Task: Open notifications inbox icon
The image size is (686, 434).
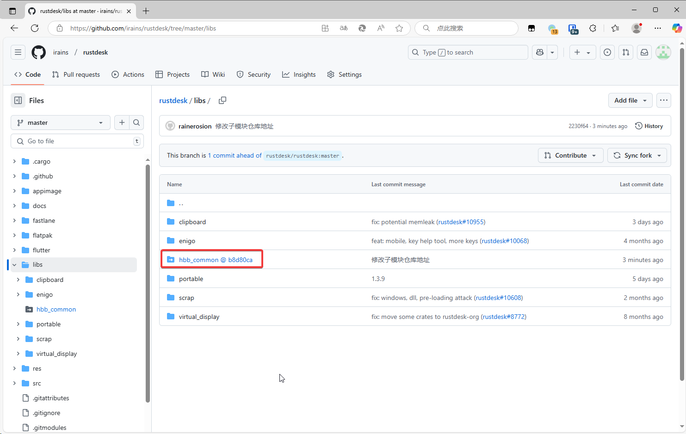Action: coord(644,52)
